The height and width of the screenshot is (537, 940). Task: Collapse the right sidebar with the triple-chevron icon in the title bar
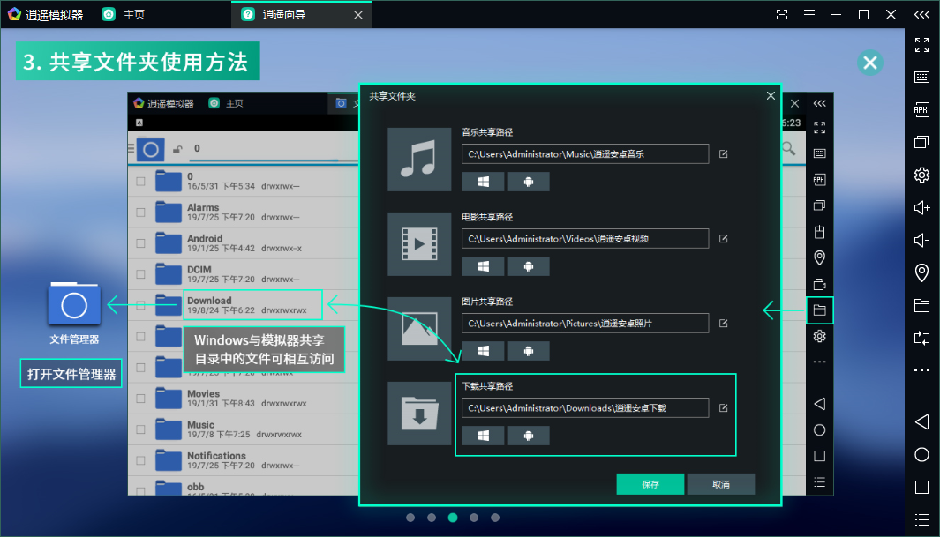[x=921, y=14]
